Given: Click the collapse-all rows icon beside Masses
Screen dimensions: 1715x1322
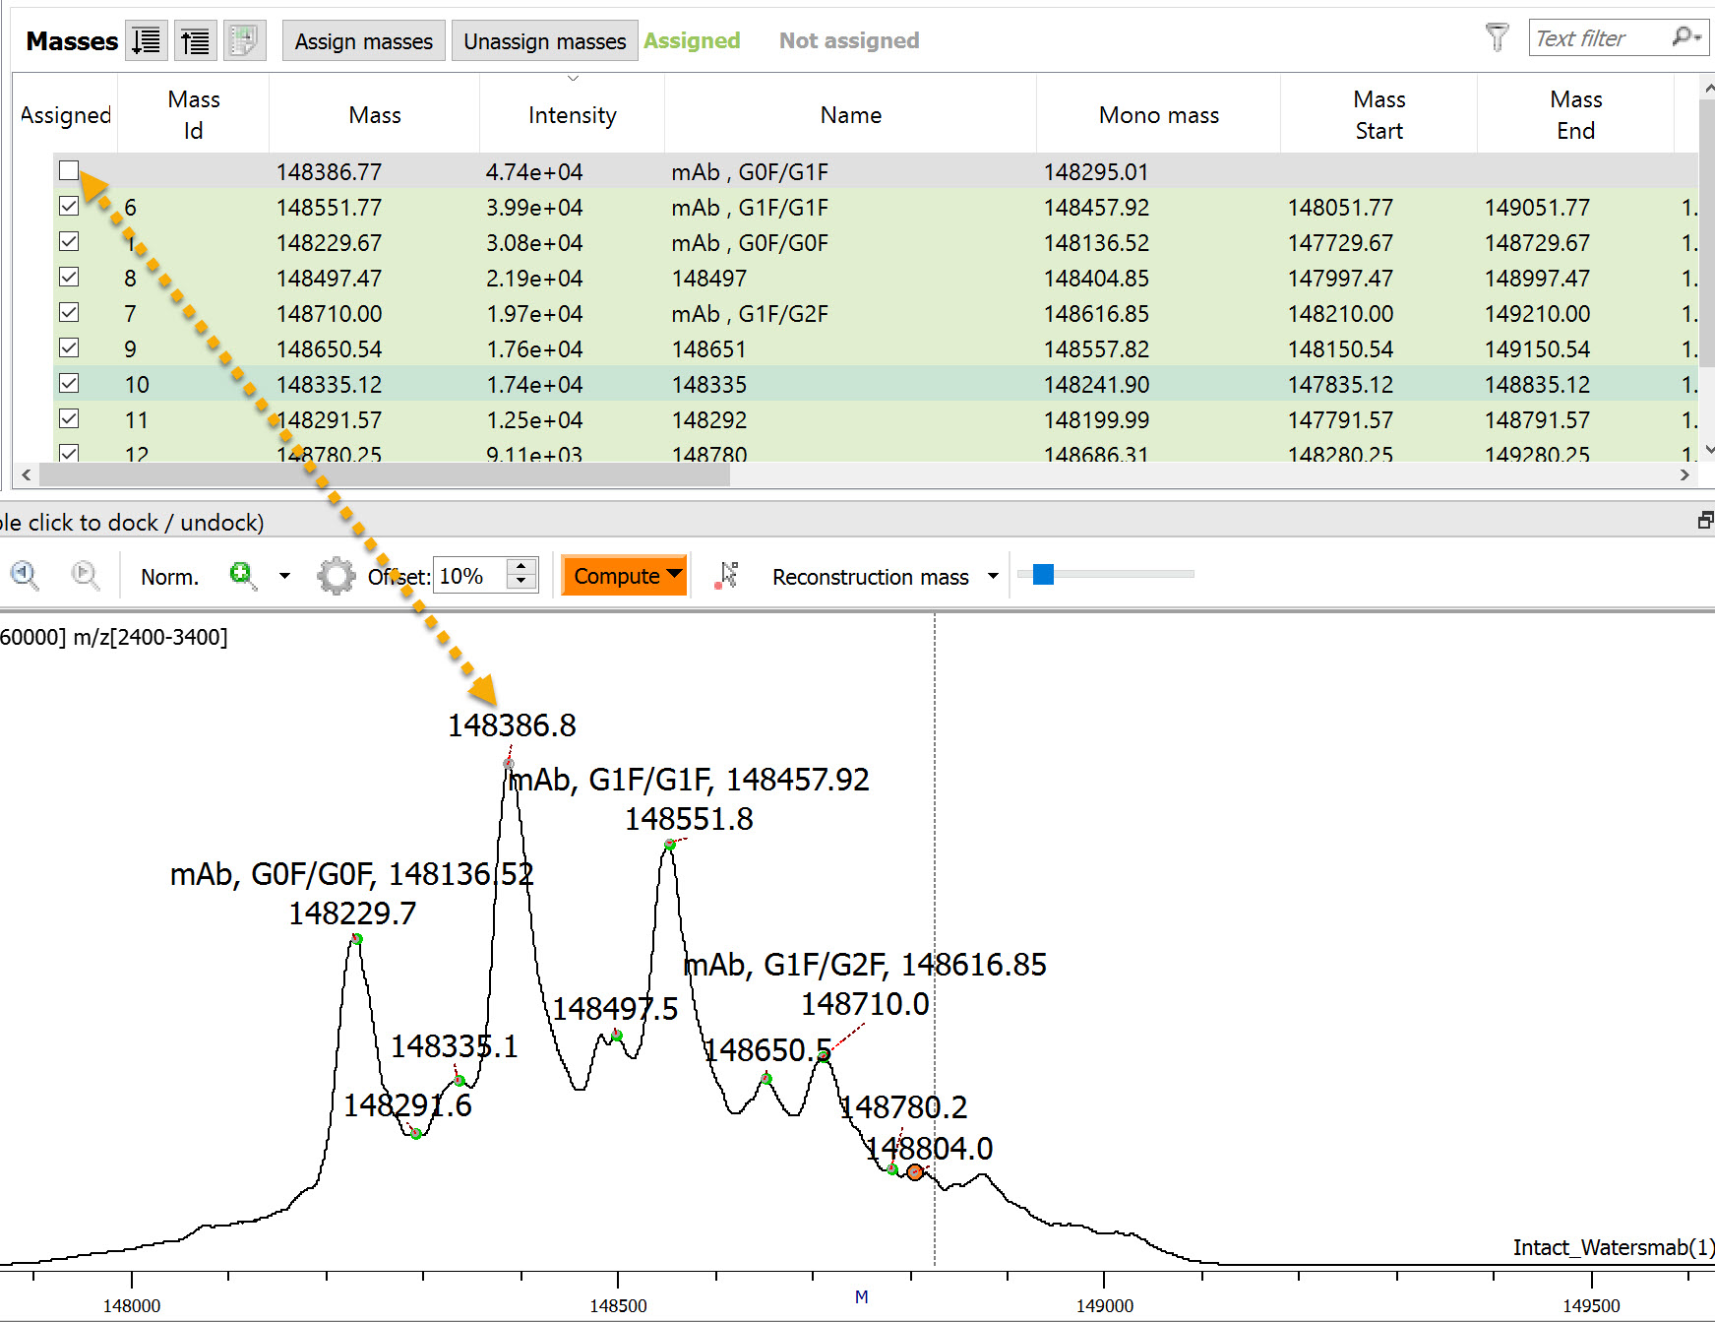Looking at the screenshot, I should coord(196,40).
